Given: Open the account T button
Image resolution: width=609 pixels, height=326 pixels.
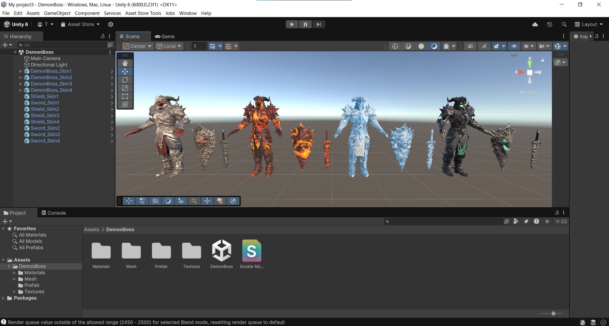Looking at the screenshot, I should pos(45,24).
